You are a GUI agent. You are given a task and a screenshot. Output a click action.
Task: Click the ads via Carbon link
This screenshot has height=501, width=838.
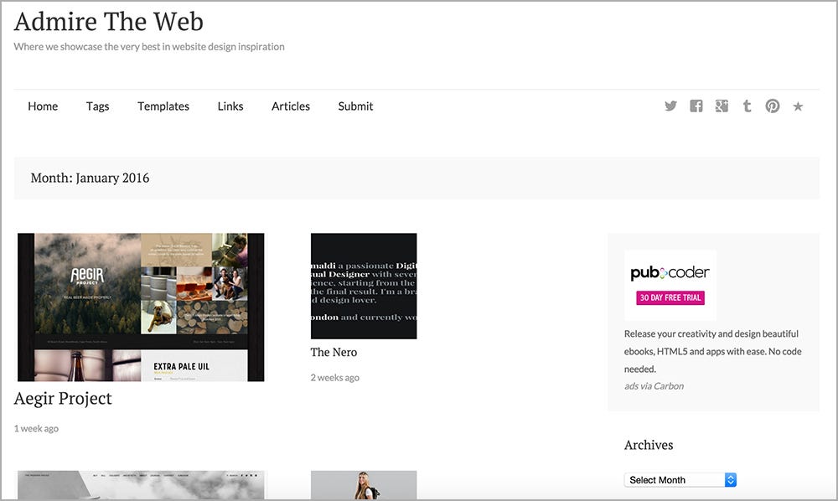pyautogui.click(x=654, y=385)
